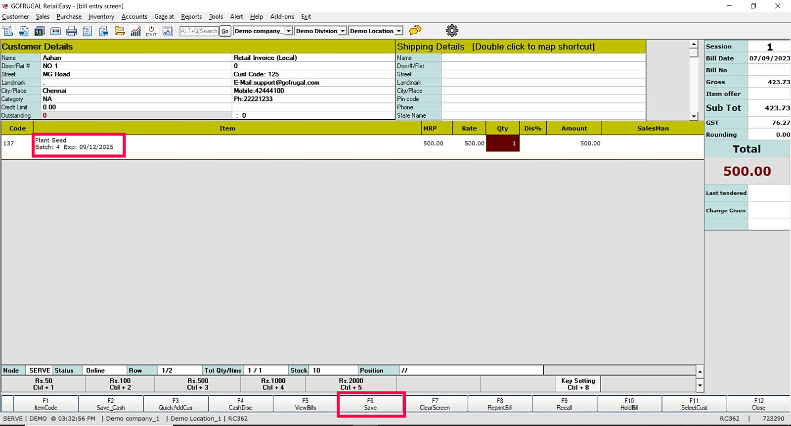
Task: Click the Bill Date value 07/09/2023
Action: [769, 58]
